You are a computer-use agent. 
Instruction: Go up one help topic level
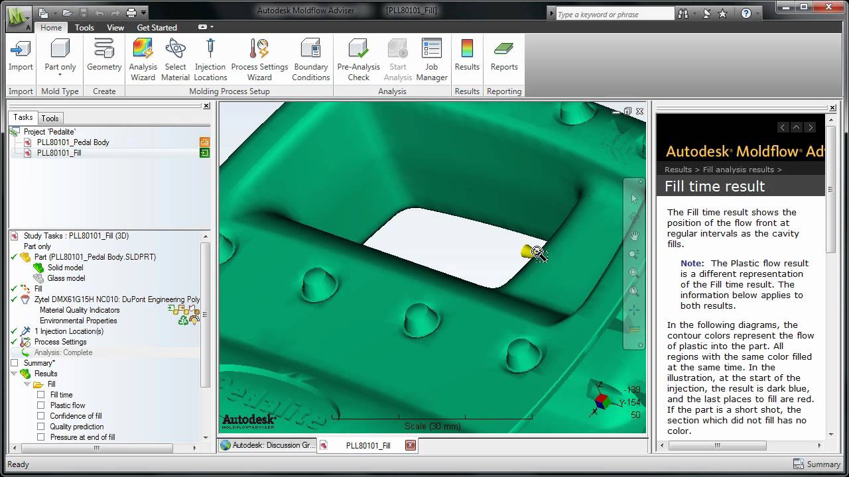tap(797, 127)
